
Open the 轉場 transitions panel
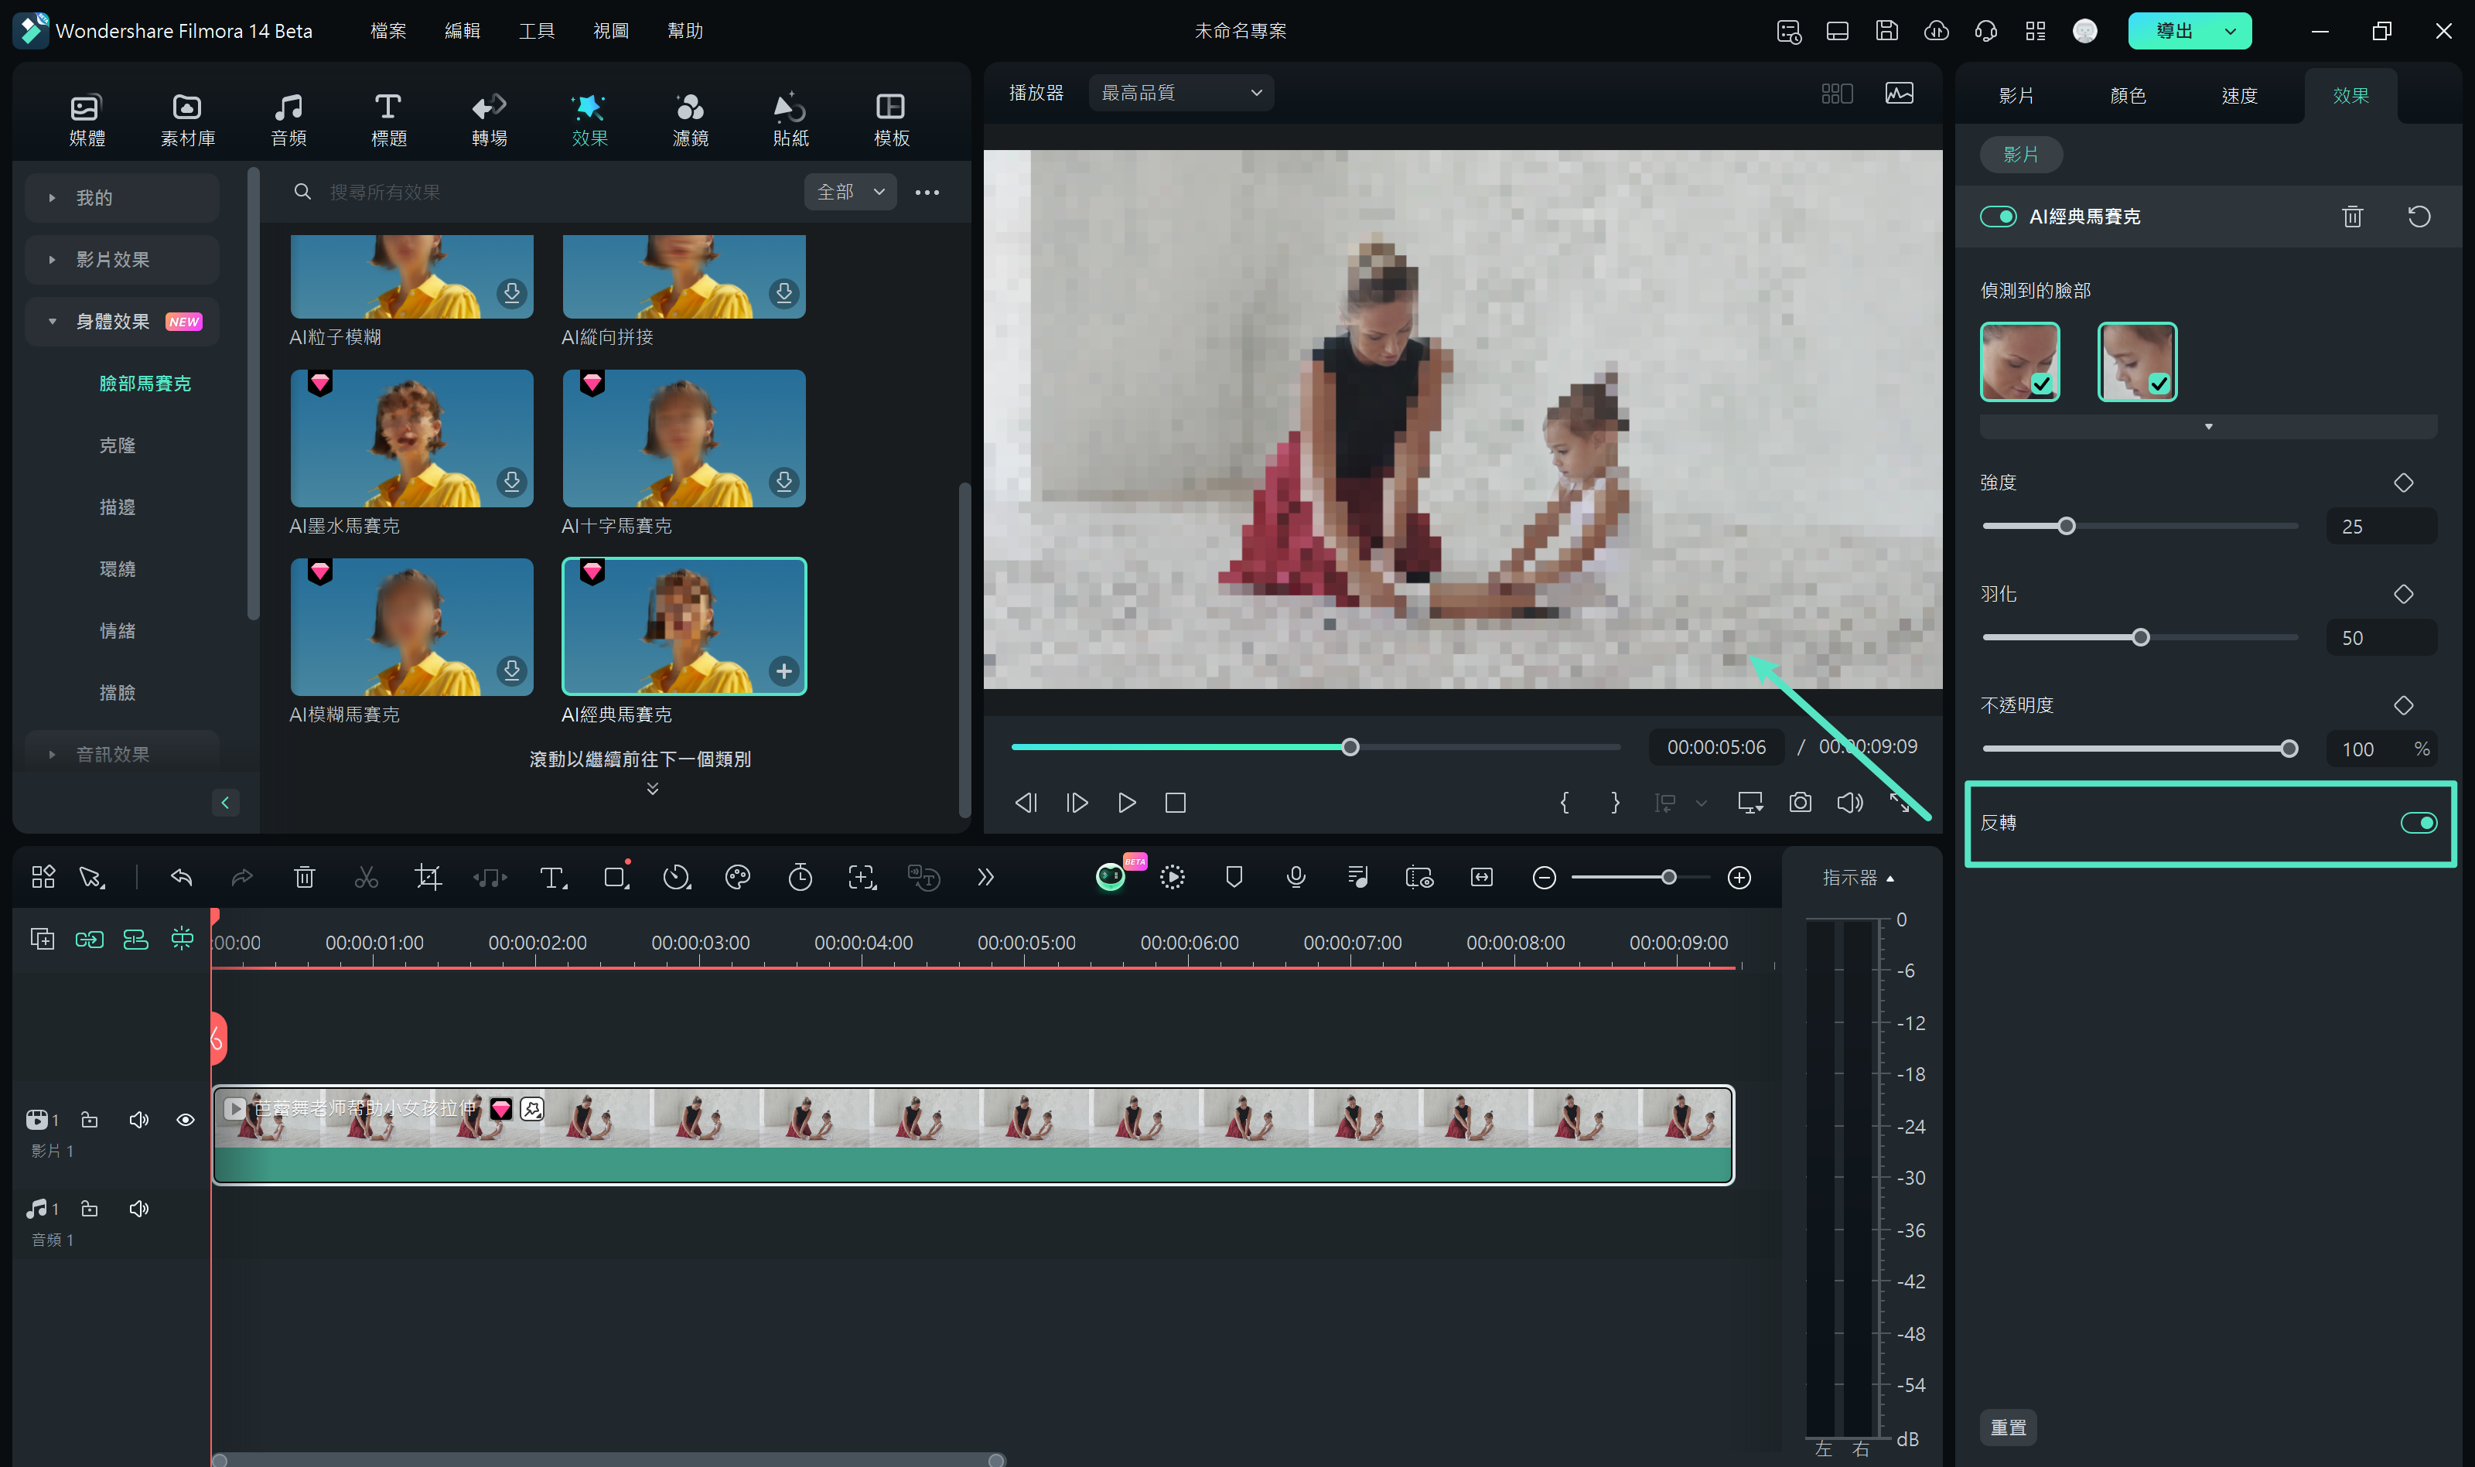click(490, 118)
